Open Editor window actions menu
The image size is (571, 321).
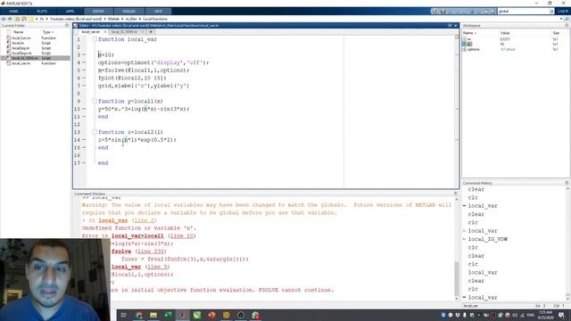coord(450,26)
